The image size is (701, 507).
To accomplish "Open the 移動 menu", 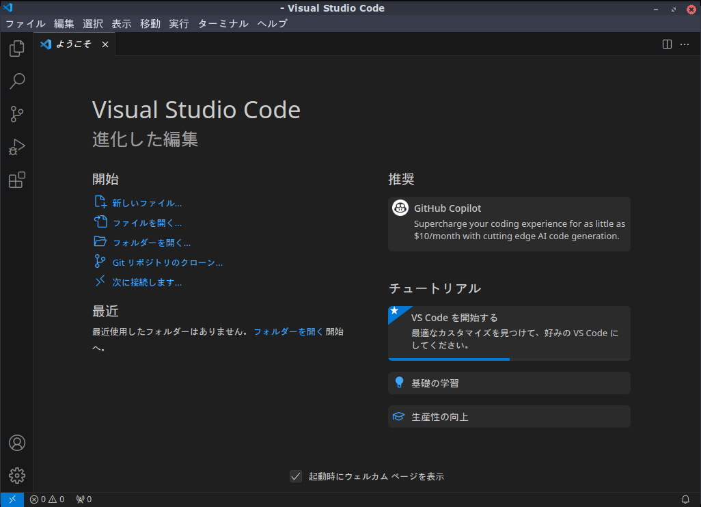I will coord(150,24).
